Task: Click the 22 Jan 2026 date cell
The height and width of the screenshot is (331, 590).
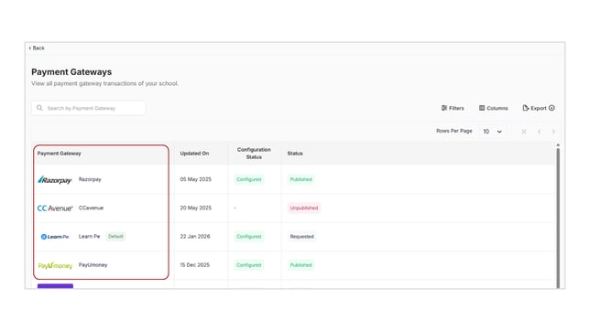Action: [x=195, y=236]
